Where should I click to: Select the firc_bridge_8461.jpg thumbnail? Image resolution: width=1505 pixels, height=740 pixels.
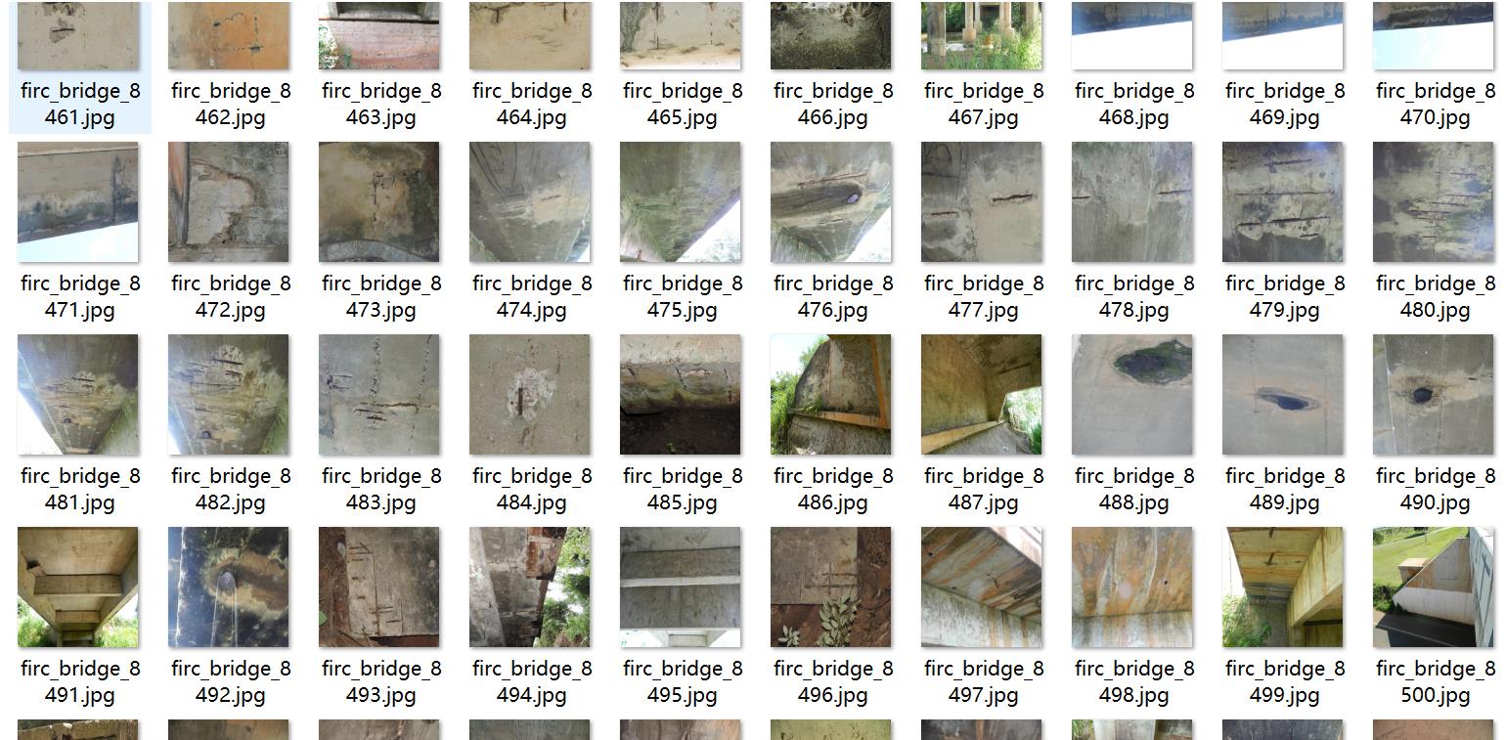(78, 35)
